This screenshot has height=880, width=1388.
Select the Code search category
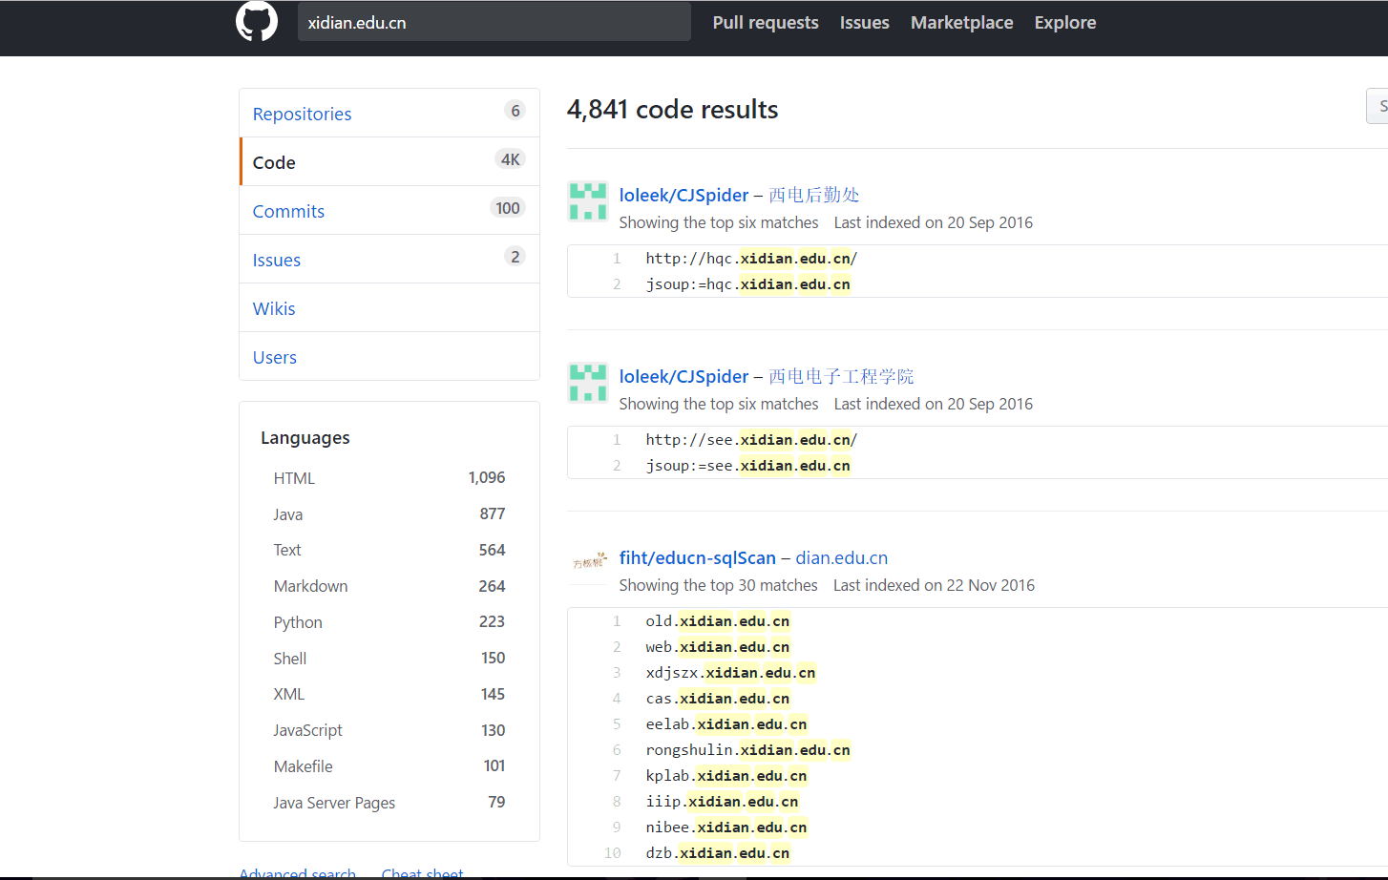pyautogui.click(x=389, y=162)
